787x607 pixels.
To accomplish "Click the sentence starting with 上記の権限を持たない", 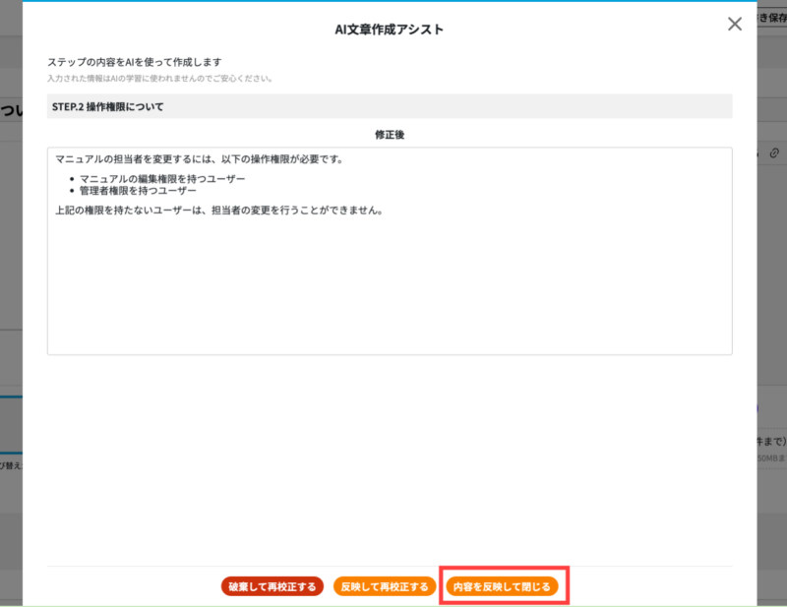I will pos(219,211).
